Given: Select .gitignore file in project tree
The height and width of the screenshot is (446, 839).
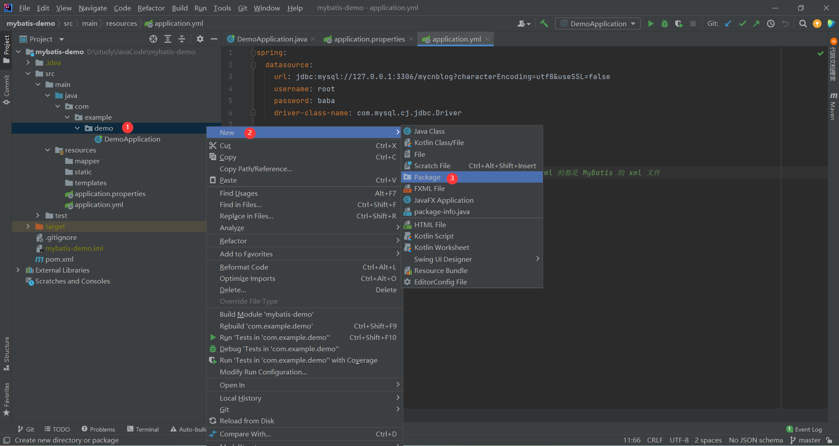Looking at the screenshot, I should (61, 237).
